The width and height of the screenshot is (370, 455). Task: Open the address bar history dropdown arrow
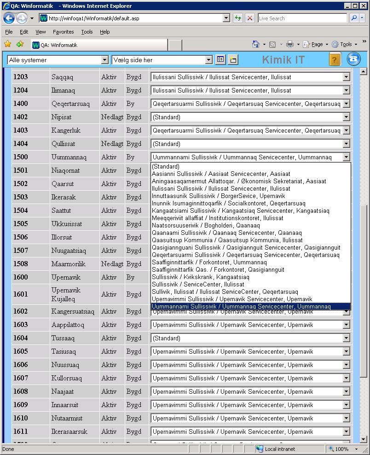click(x=226, y=18)
